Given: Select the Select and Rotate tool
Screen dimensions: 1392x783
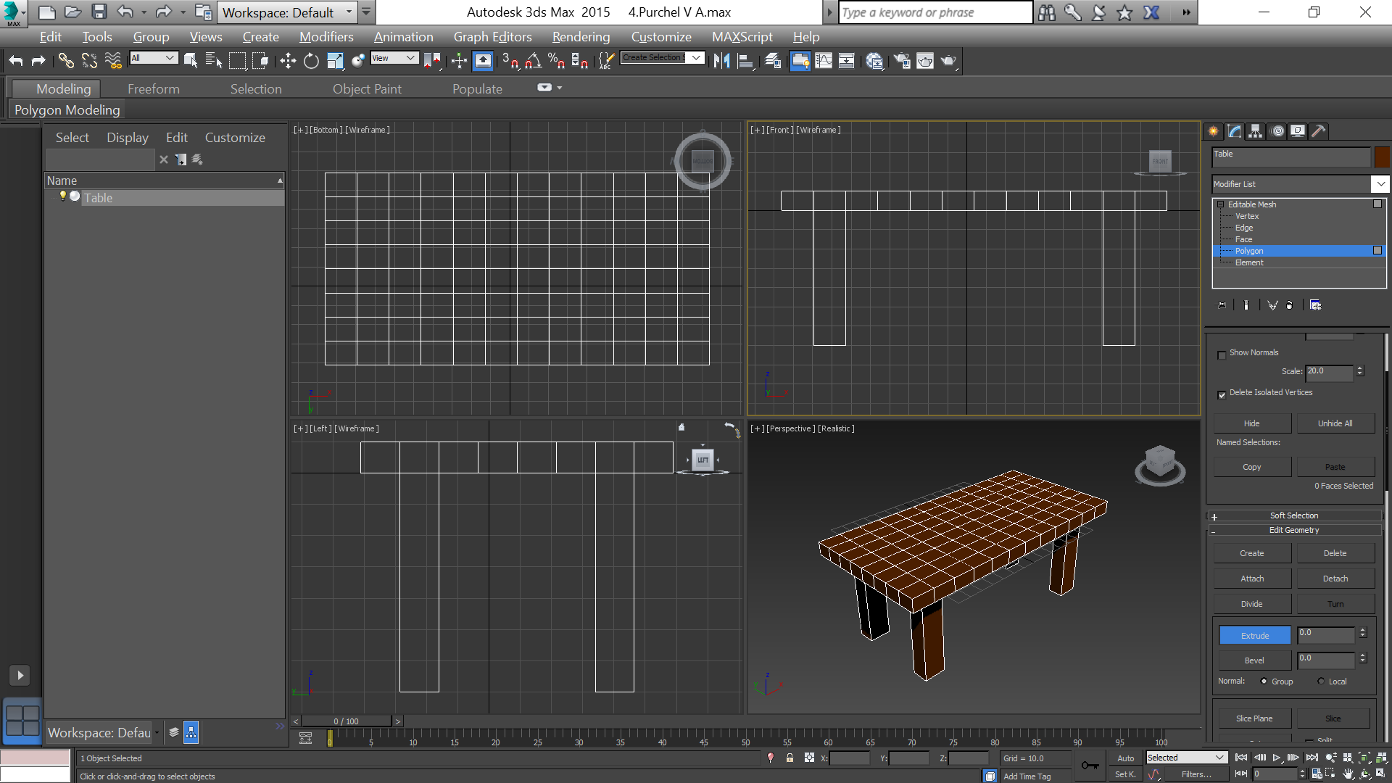Looking at the screenshot, I should click(x=311, y=61).
